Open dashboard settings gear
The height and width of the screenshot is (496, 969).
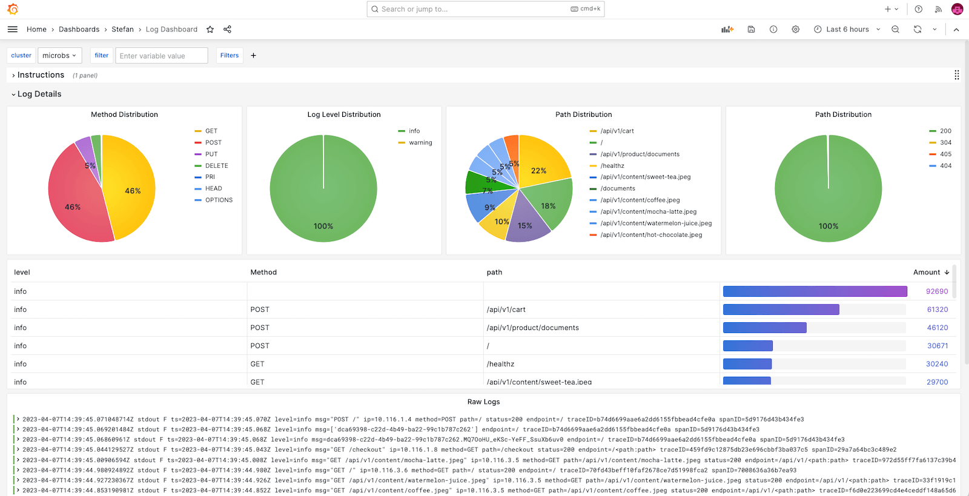click(x=796, y=29)
